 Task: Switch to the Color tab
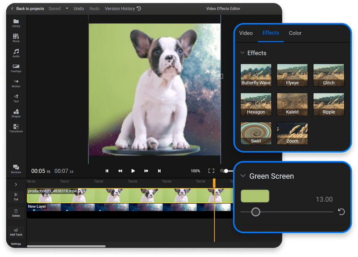pyautogui.click(x=295, y=33)
